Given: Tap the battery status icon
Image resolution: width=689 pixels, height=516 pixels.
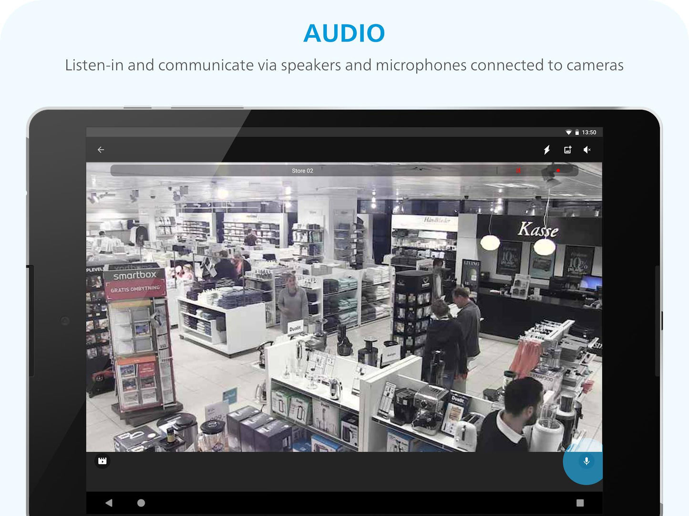Looking at the screenshot, I should pyautogui.click(x=577, y=132).
